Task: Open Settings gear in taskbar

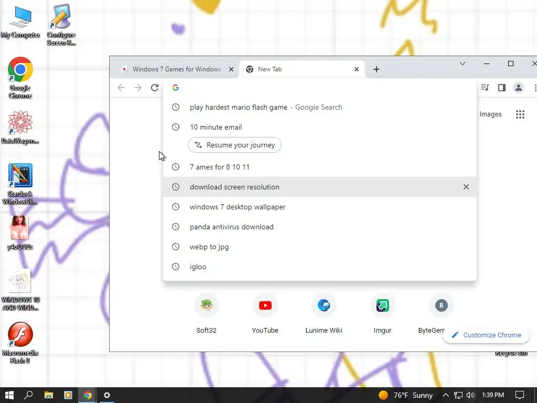Action: 107,395
